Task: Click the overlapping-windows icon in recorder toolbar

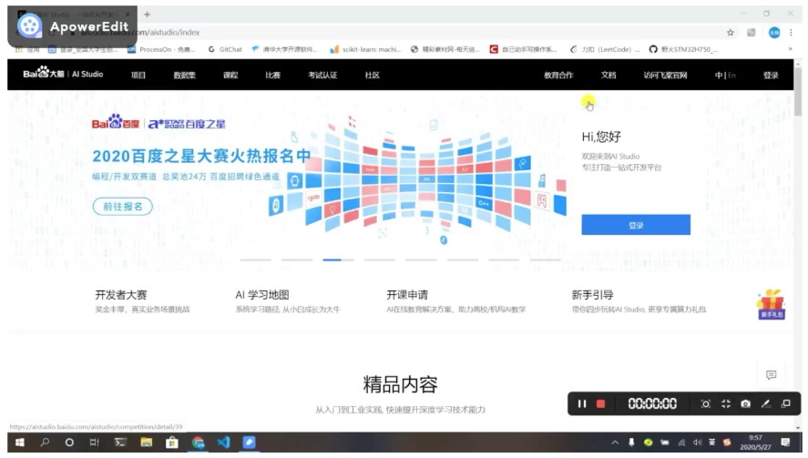Action: point(786,404)
